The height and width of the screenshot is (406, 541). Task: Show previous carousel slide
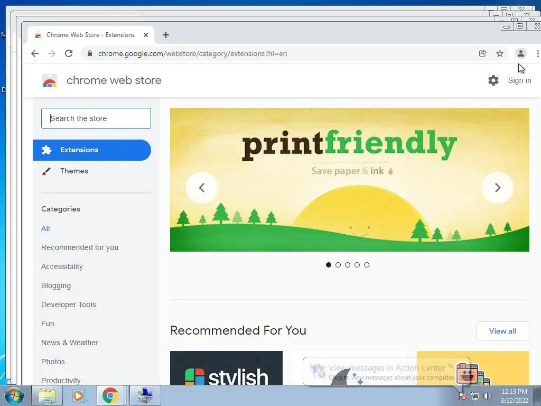(x=202, y=188)
